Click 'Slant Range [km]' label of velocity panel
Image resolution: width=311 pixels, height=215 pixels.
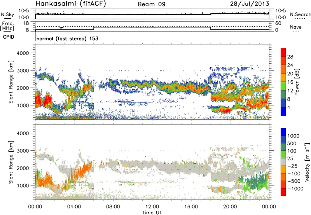[x=11, y=162]
